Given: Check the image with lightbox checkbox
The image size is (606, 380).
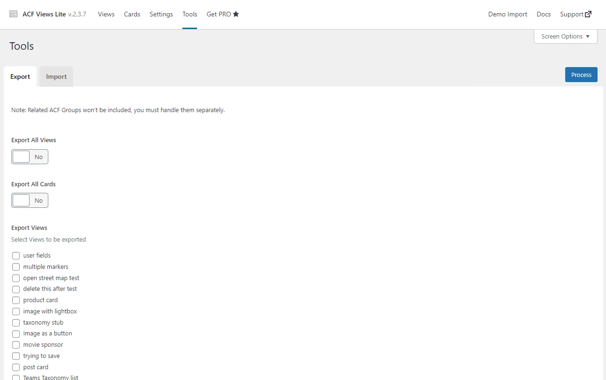Looking at the screenshot, I should (16, 312).
